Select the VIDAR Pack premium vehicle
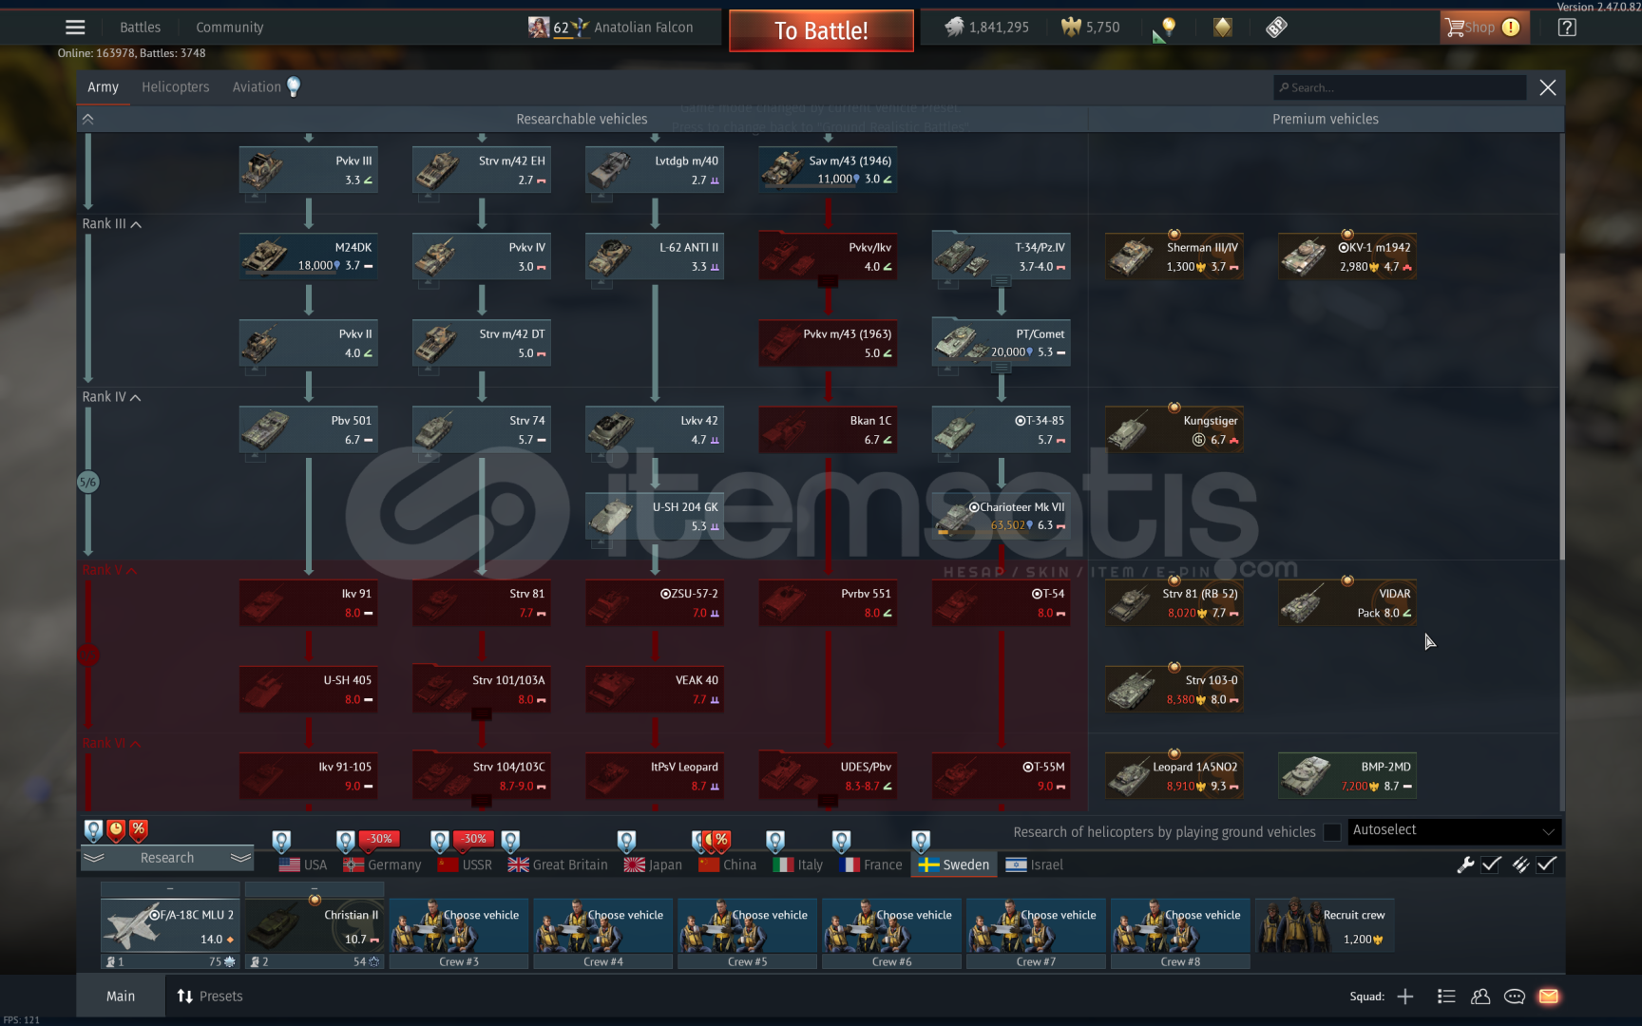Image resolution: width=1642 pixels, height=1026 pixels. click(x=1347, y=603)
